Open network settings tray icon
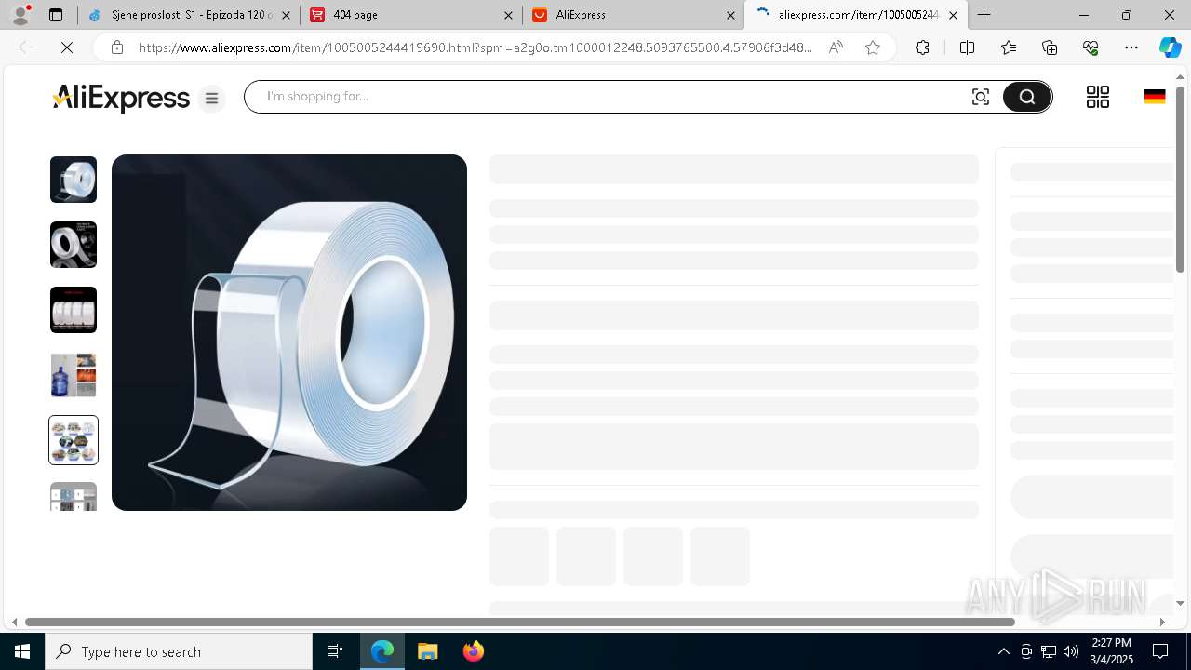Image resolution: width=1191 pixels, height=670 pixels. (x=1049, y=651)
